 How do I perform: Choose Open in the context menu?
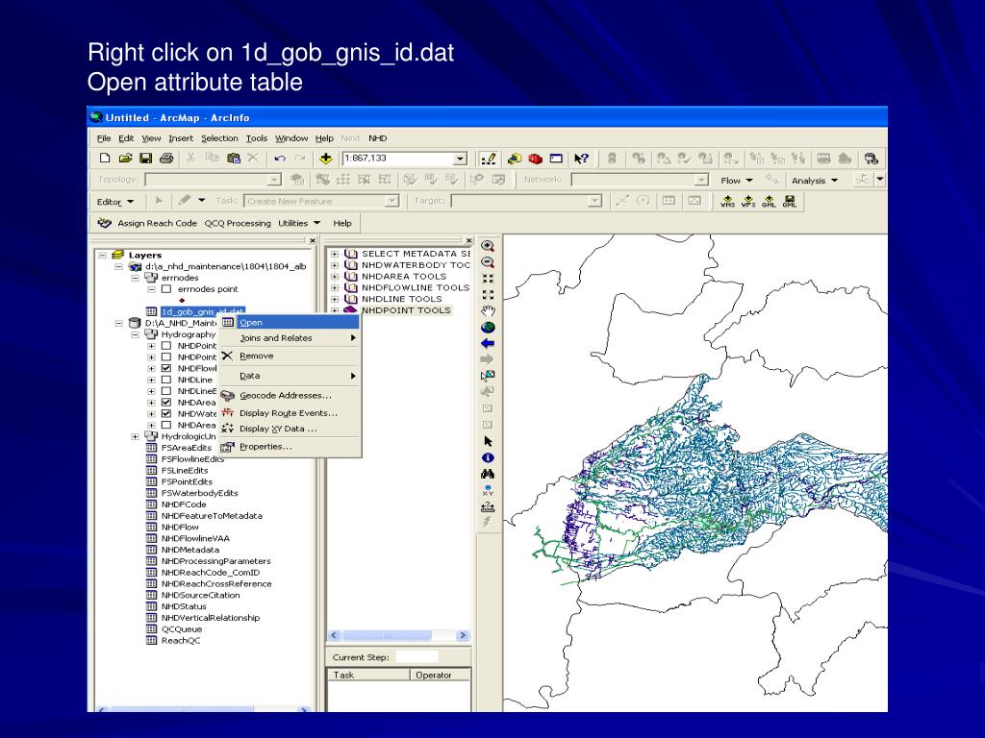(251, 323)
